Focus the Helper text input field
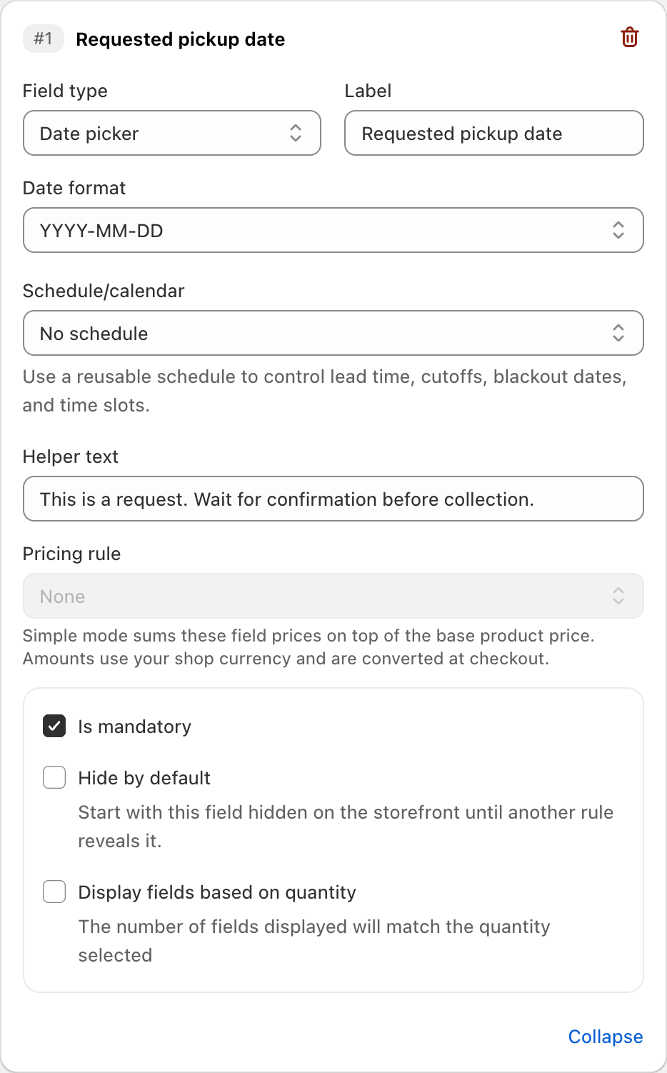 tap(333, 499)
